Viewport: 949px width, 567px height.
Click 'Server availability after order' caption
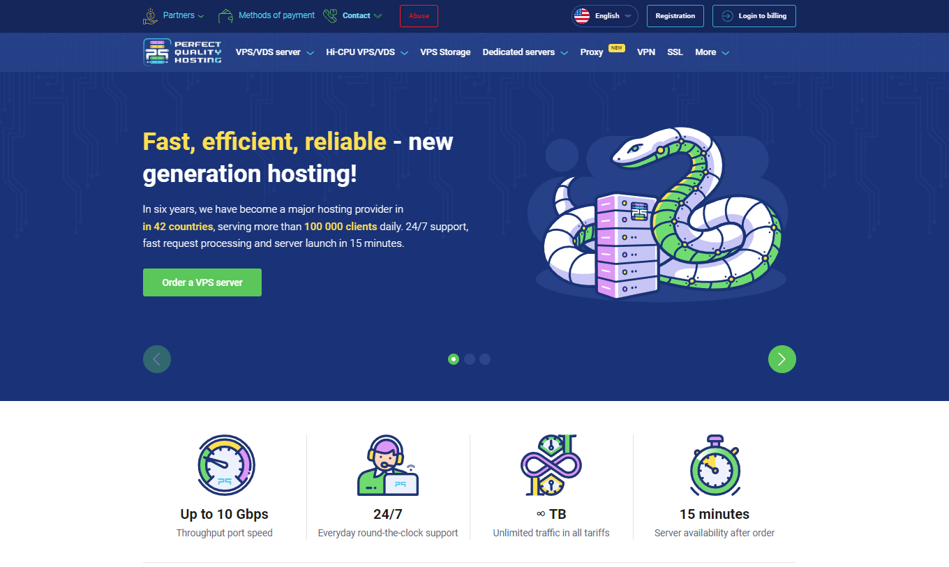click(715, 533)
